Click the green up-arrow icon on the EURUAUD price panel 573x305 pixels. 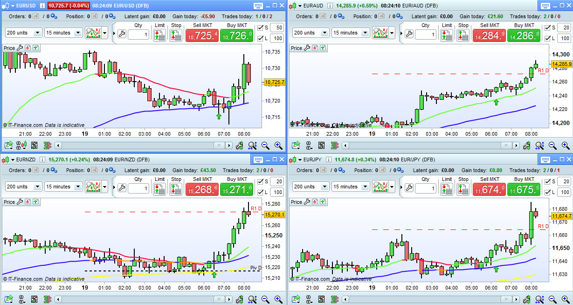323,48
